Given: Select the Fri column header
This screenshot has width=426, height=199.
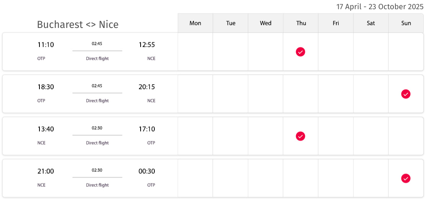Looking at the screenshot, I should point(336,23).
